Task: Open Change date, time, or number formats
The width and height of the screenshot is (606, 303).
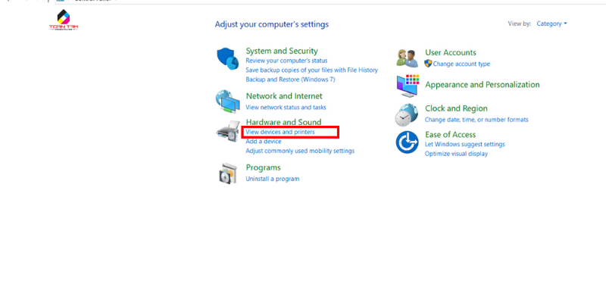Action: click(476, 120)
